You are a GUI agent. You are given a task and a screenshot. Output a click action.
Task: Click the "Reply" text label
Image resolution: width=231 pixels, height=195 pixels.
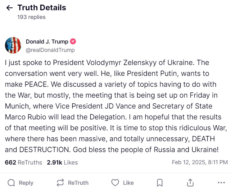coord(26,183)
